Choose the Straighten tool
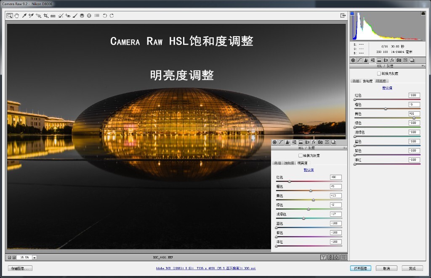This screenshot has width=431, height=278. click(x=53, y=16)
